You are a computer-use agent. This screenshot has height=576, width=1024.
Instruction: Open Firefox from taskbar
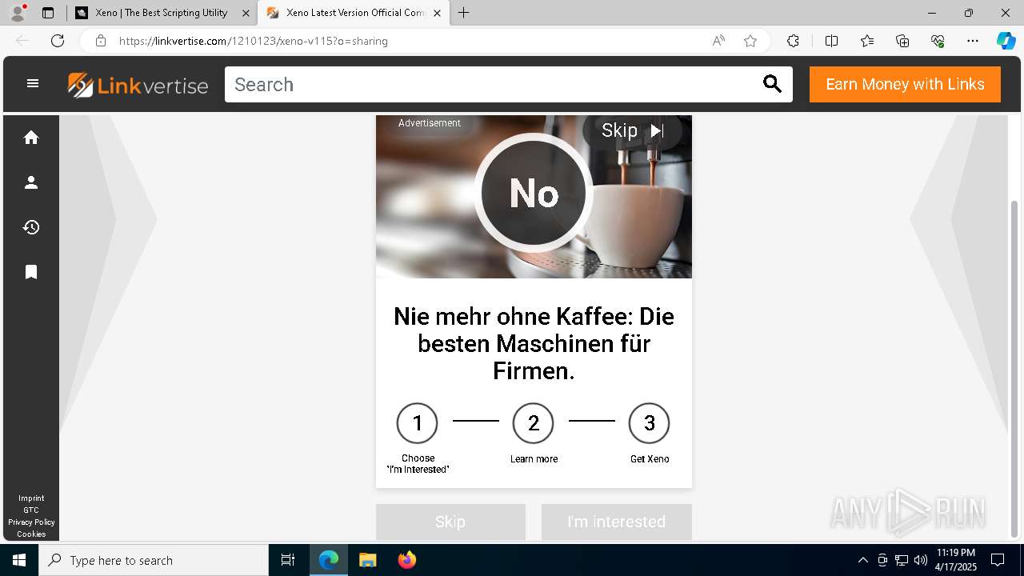coord(406,560)
